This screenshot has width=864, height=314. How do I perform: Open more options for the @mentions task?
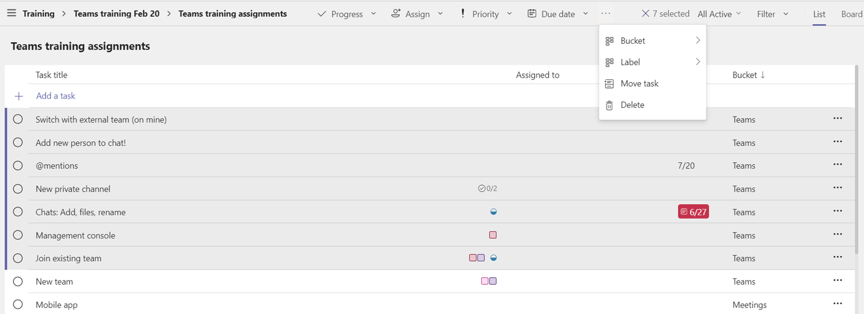837,165
